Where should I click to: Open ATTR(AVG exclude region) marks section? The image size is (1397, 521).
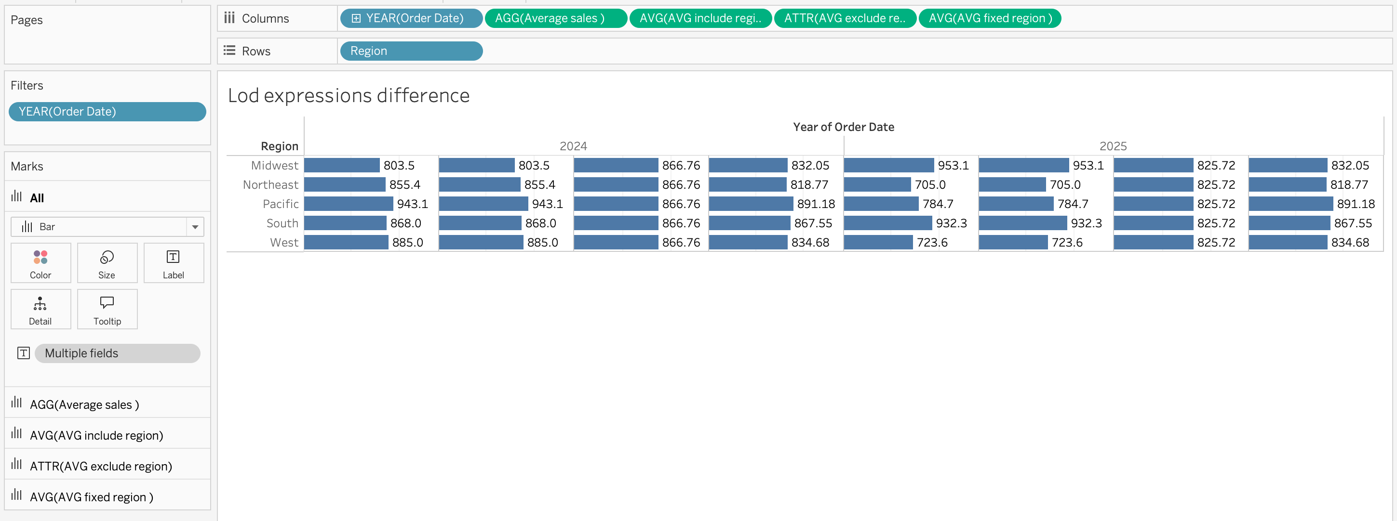[100, 466]
